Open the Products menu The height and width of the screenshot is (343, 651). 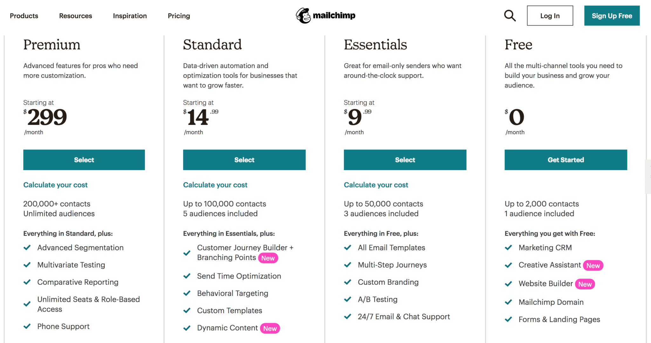(24, 16)
